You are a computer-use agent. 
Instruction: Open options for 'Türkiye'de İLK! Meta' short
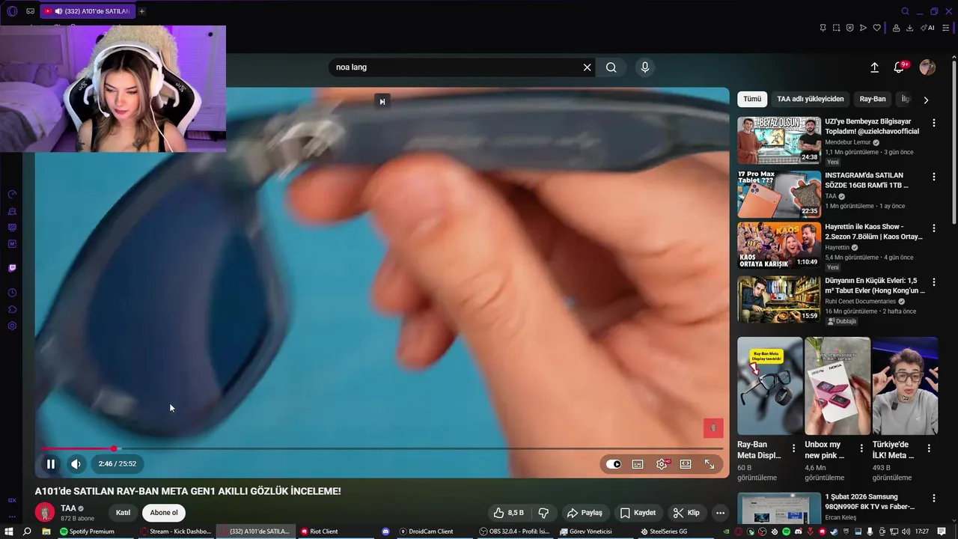pos(929,448)
